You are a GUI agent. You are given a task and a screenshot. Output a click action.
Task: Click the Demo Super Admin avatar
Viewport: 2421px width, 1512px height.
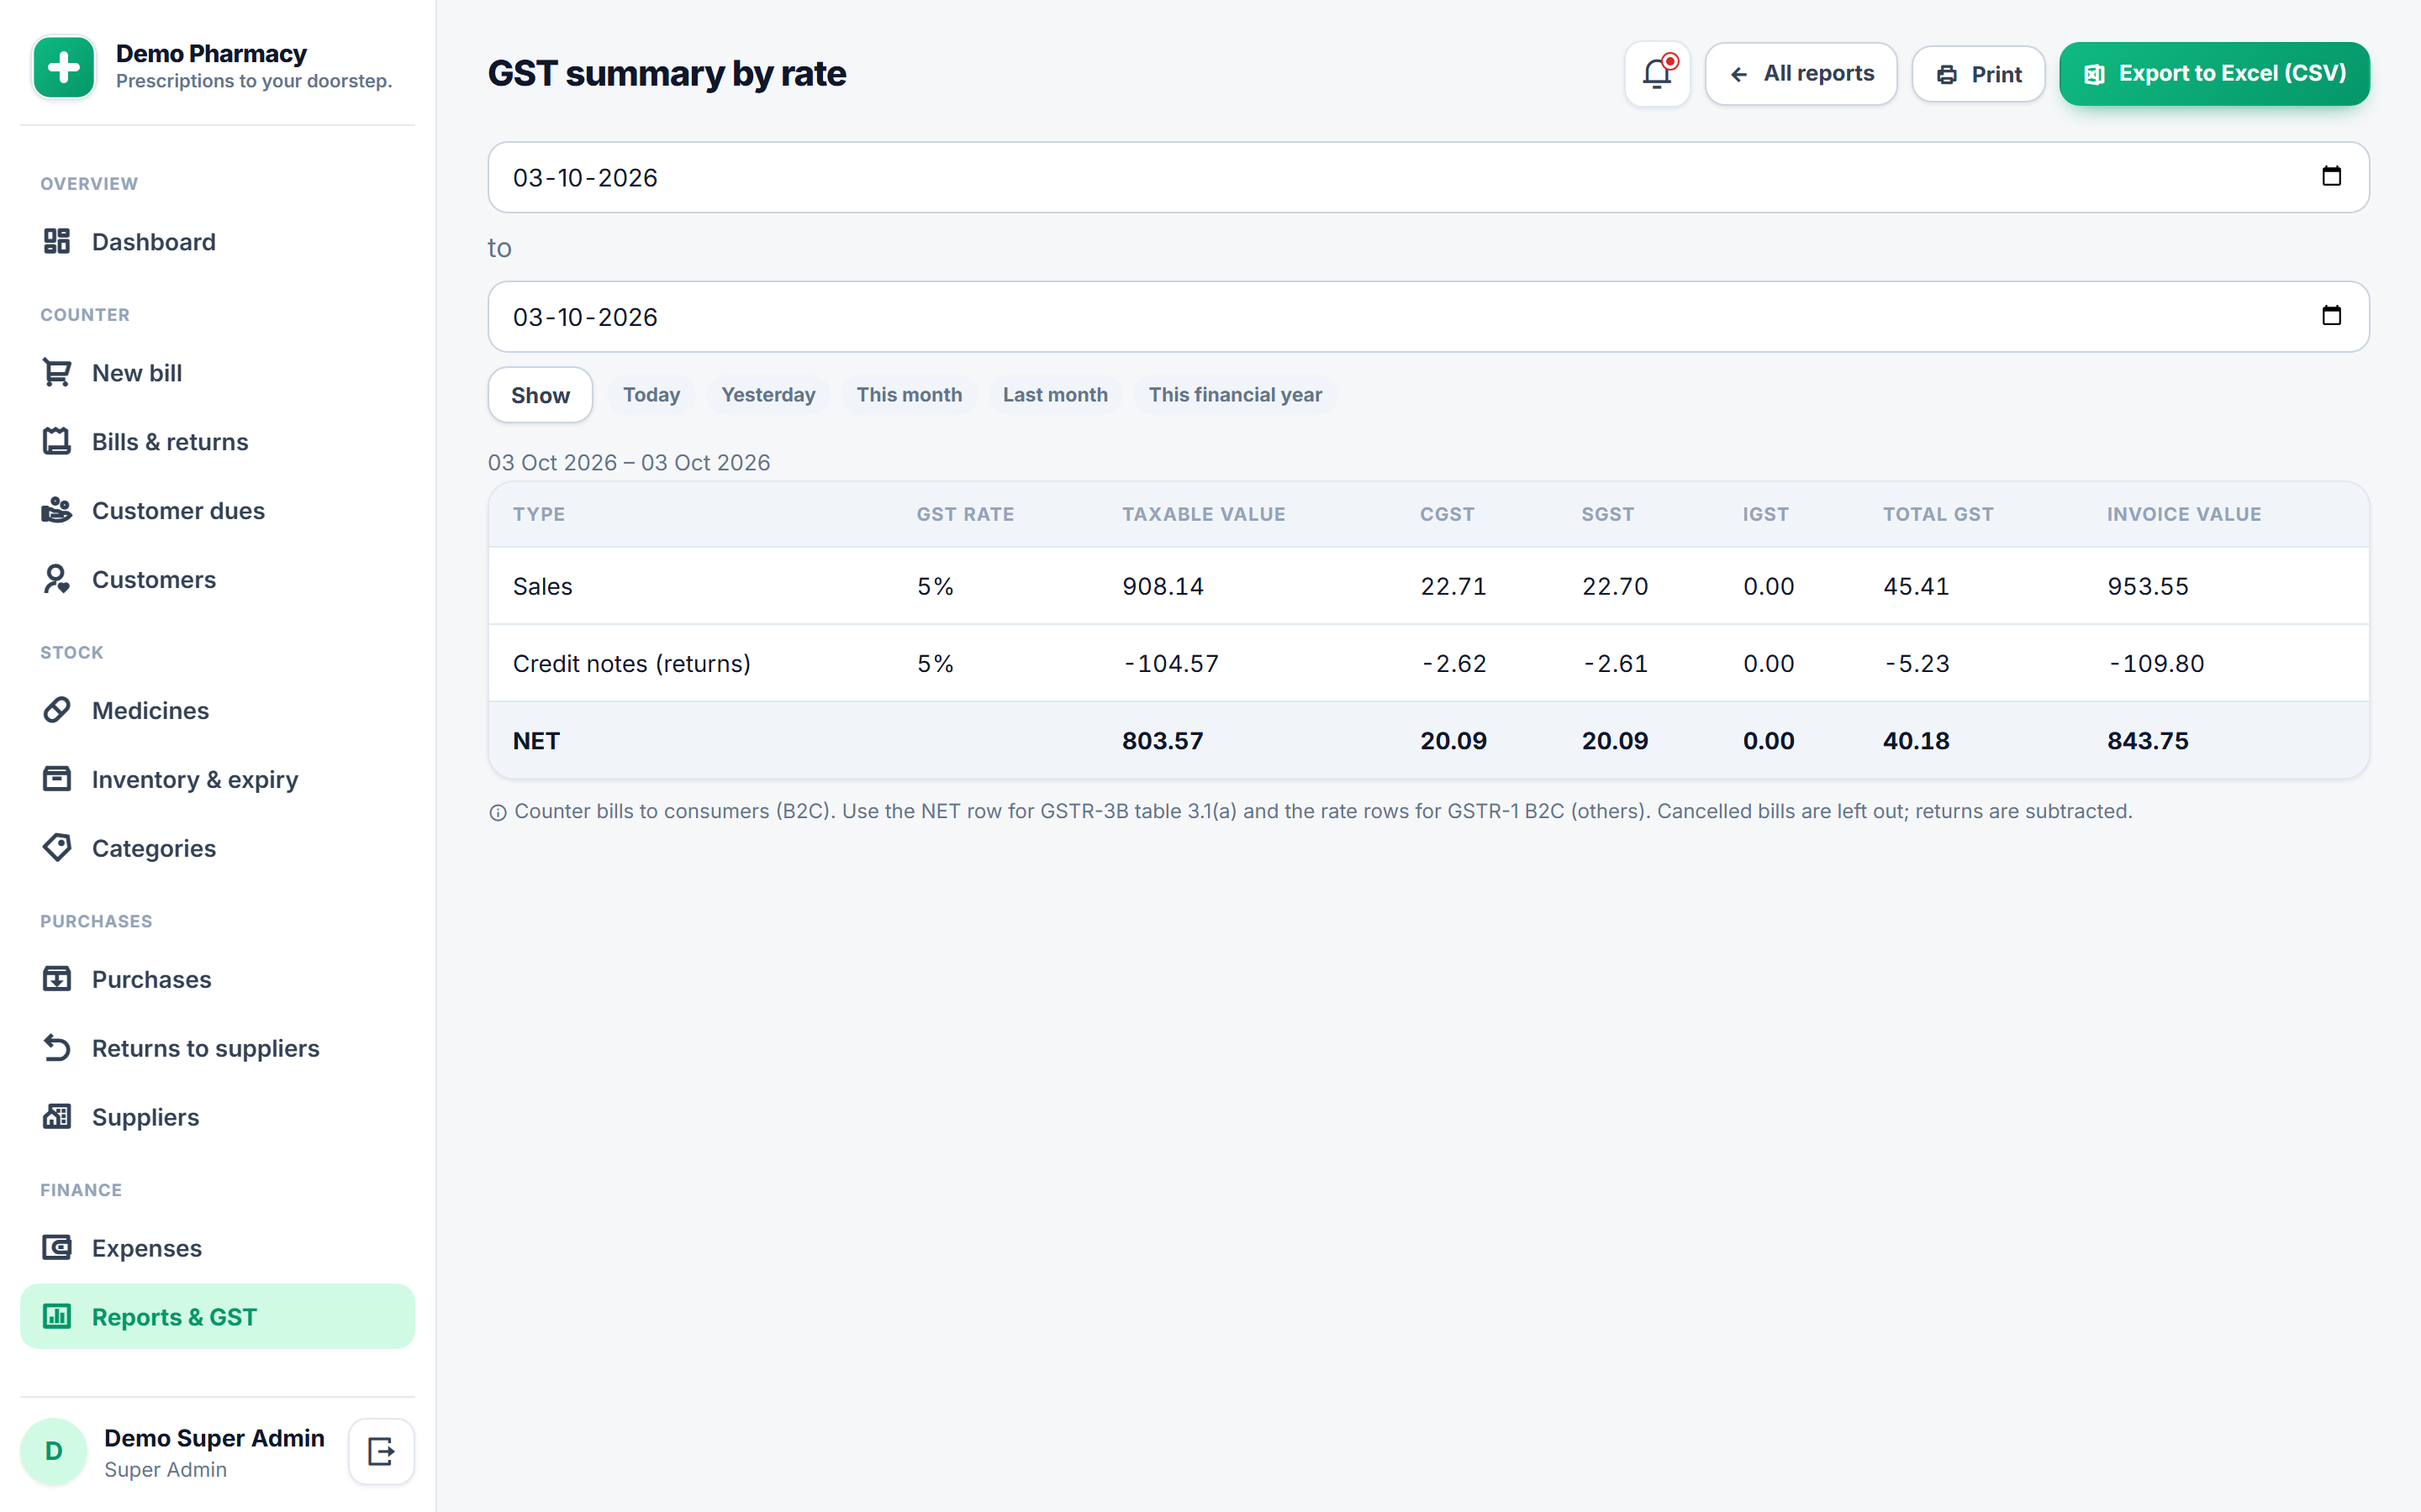point(54,1451)
